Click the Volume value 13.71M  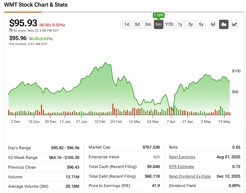click(x=73, y=177)
